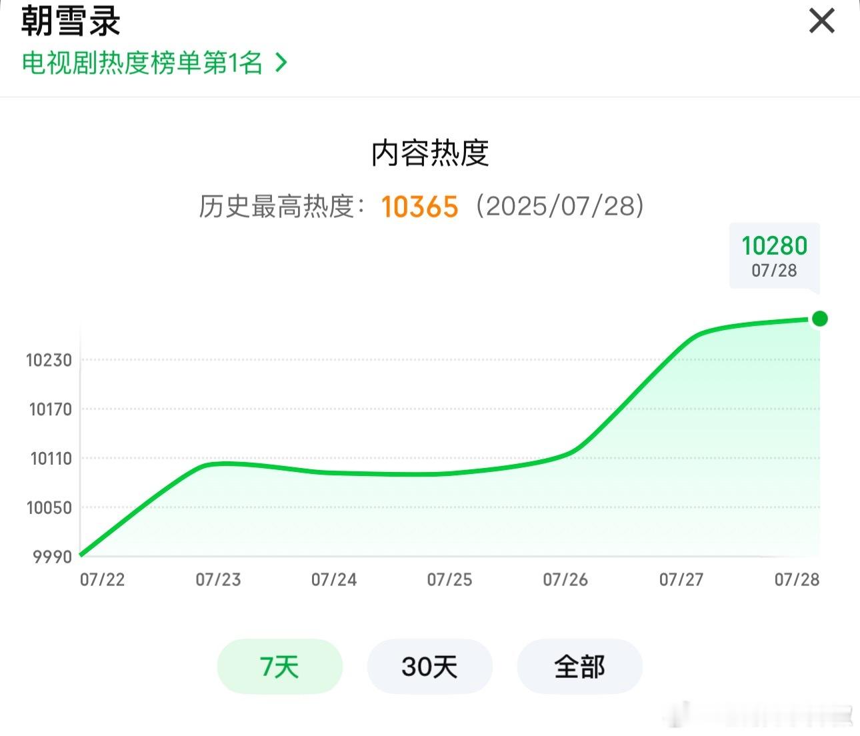Click the 07/25 x-axis label
The height and width of the screenshot is (736, 860).
tap(449, 579)
